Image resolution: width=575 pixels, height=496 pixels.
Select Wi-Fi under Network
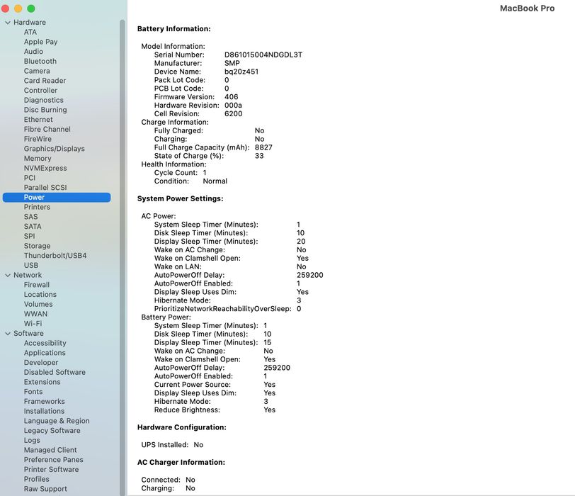[33, 324]
